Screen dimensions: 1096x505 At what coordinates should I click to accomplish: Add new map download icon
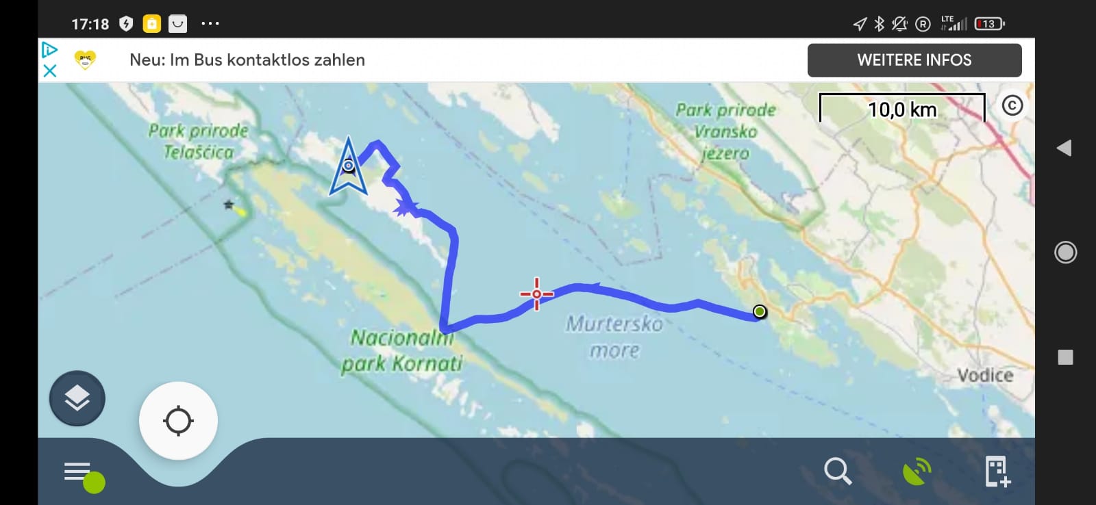click(997, 471)
